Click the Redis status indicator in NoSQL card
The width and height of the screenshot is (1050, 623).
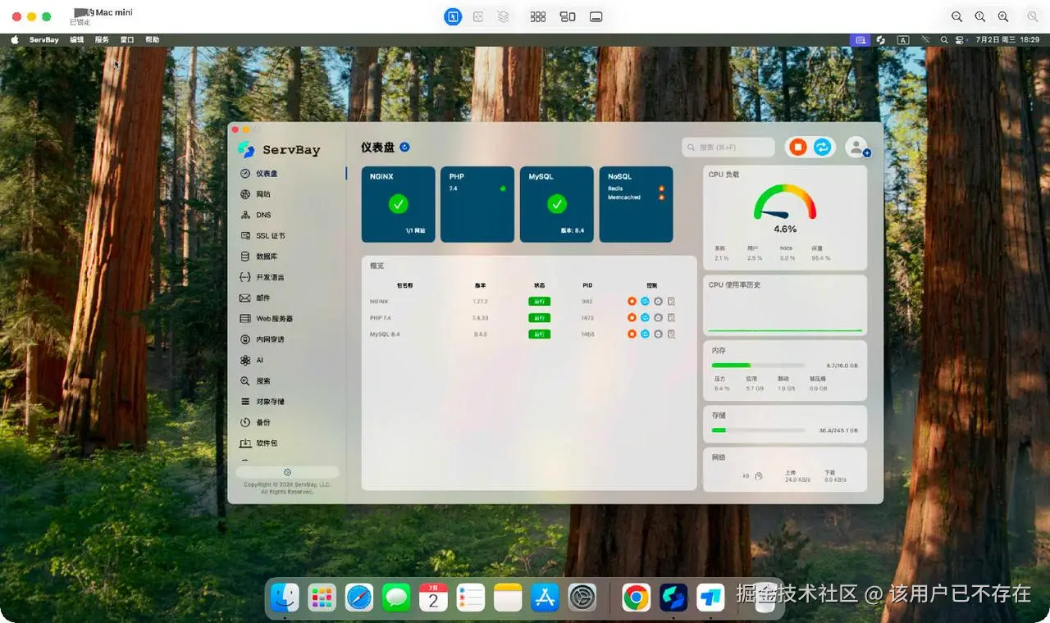point(661,189)
